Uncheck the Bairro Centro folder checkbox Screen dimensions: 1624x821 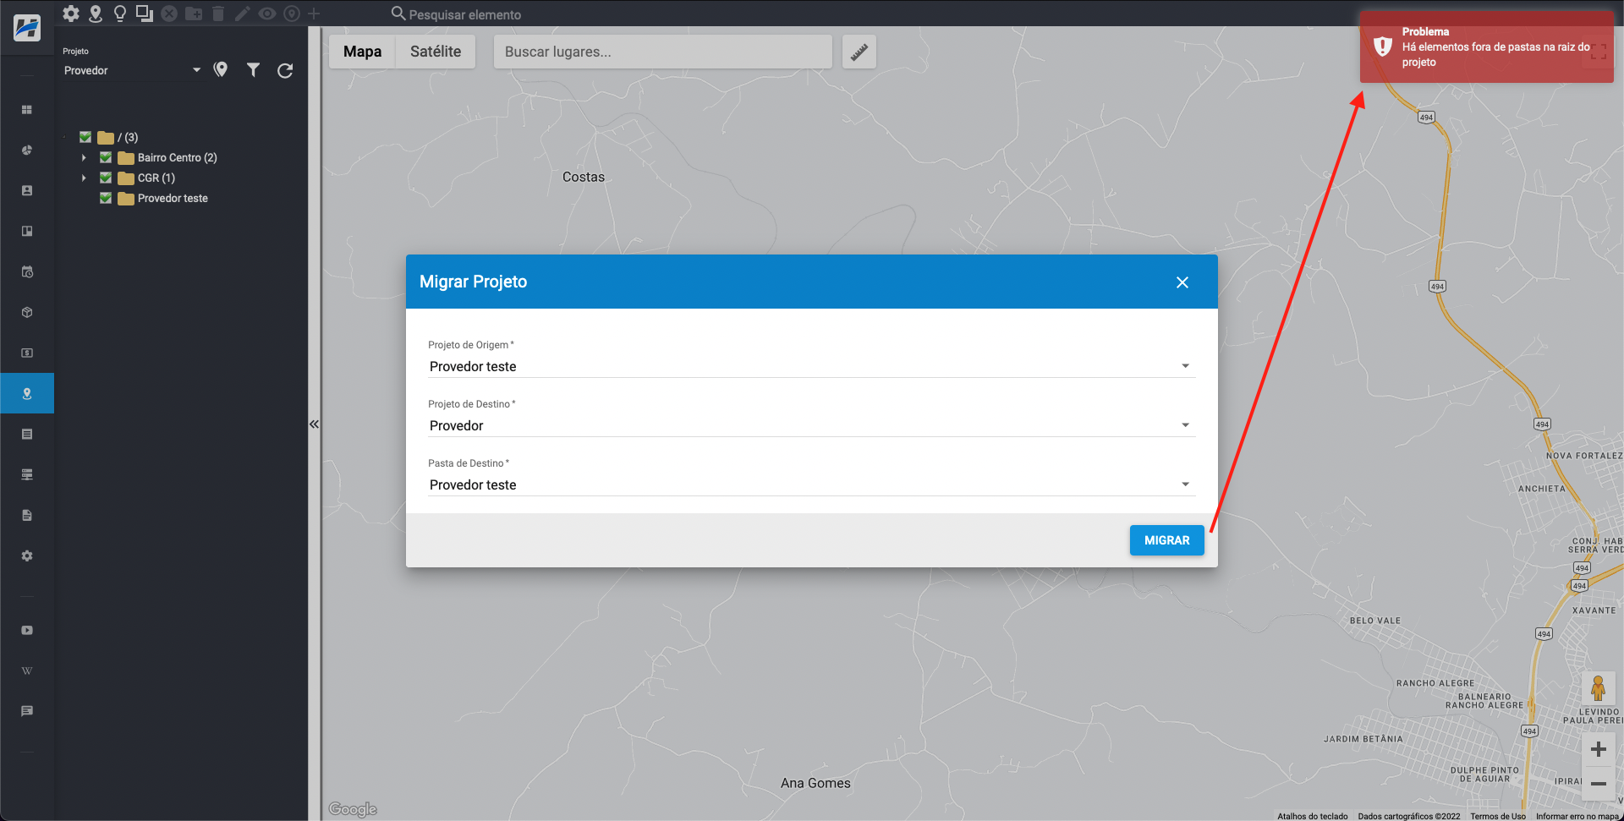pyautogui.click(x=106, y=157)
